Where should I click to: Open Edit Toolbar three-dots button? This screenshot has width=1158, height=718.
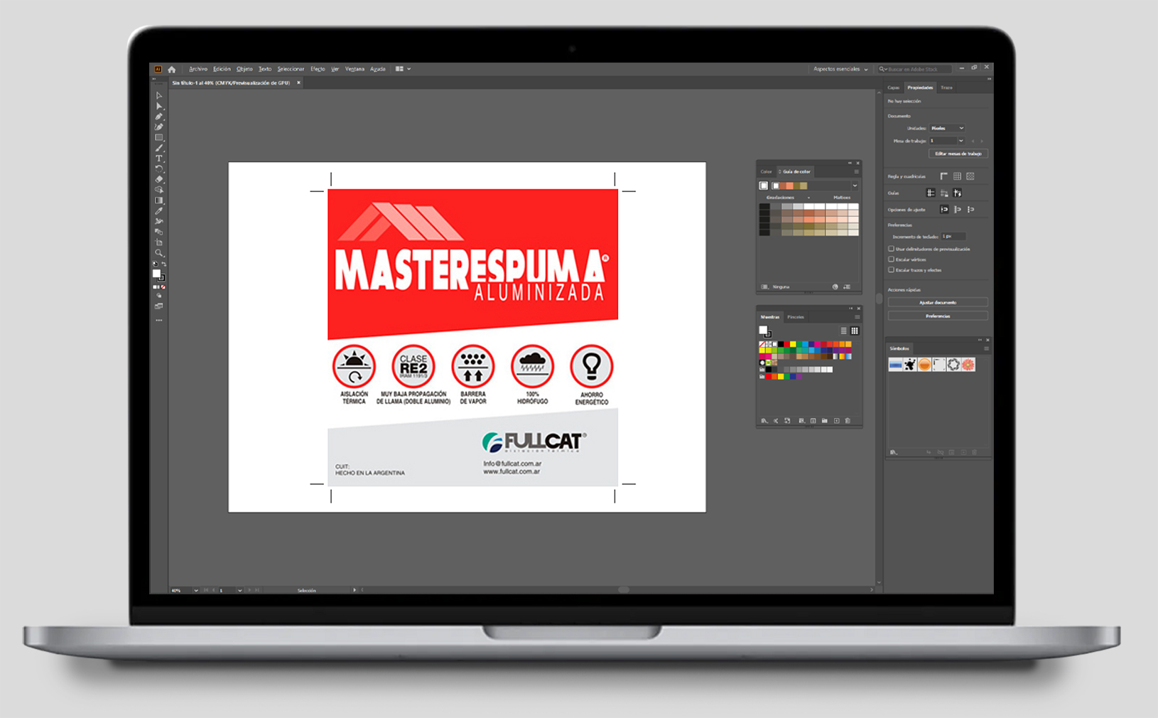(159, 321)
